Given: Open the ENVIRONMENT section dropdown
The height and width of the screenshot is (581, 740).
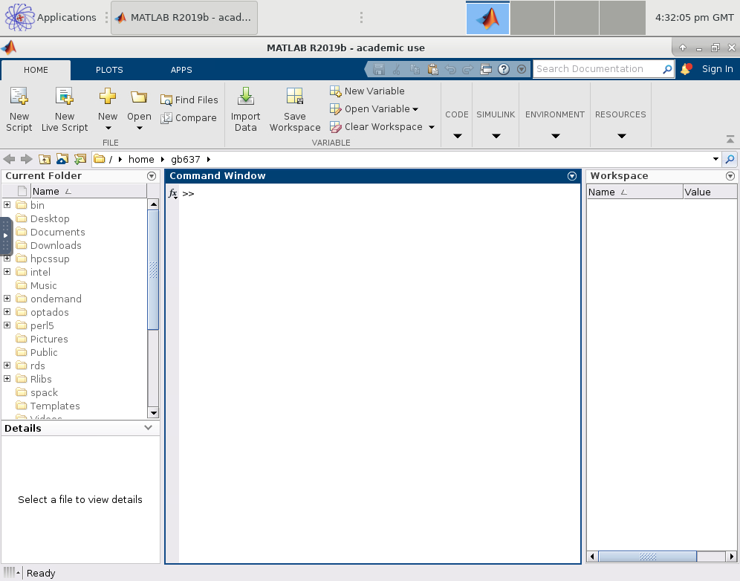Looking at the screenshot, I should pos(555,136).
